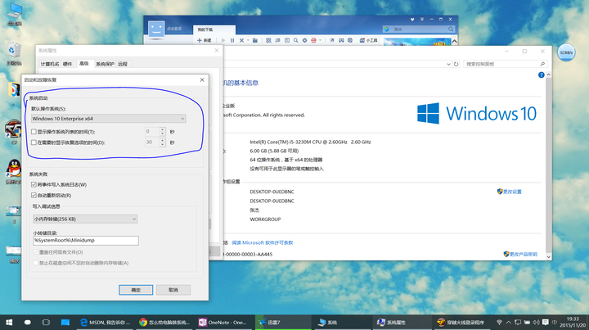The width and height of the screenshot is (589, 330).
Task: Click the delete X icon in Xunlei toolbar
Action: [x=241, y=40]
